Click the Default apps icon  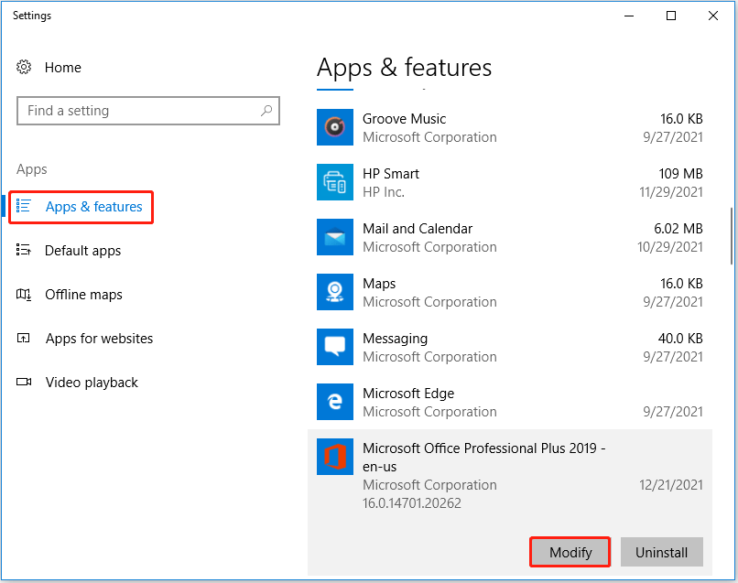pyautogui.click(x=24, y=250)
